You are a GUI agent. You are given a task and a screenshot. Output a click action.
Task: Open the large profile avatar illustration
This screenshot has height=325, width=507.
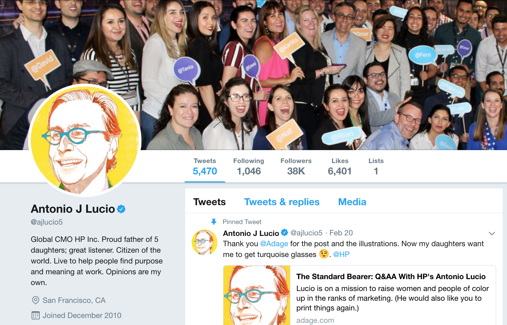[x=85, y=140]
